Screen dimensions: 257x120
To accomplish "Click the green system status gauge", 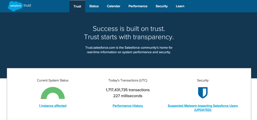I will (53, 93).
